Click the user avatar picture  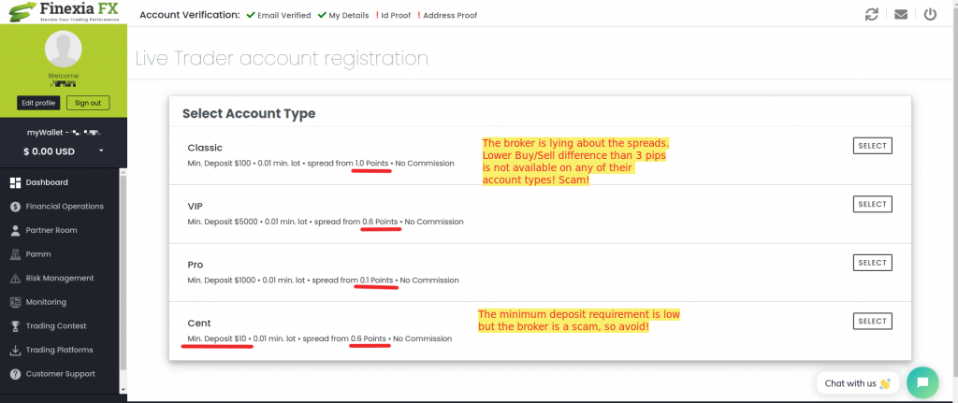click(64, 49)
